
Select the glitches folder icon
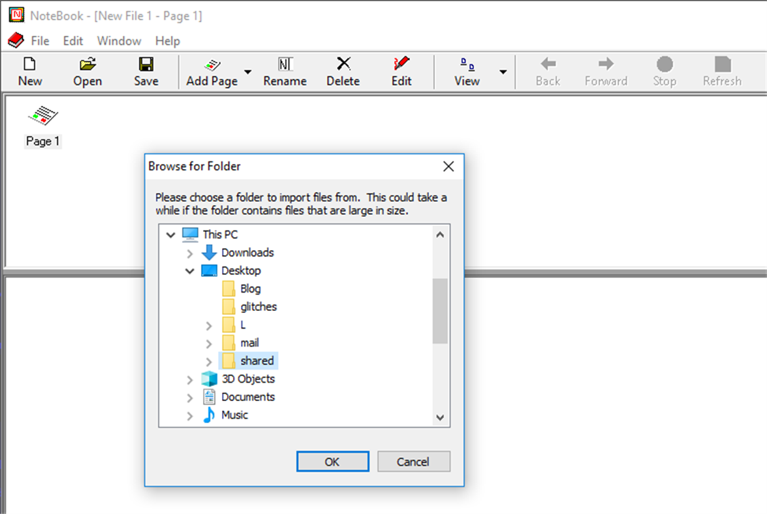228,307
